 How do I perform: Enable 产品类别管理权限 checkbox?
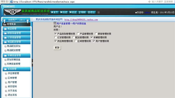pos(56,33)
